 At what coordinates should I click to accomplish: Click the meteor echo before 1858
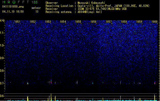point(120,82)
